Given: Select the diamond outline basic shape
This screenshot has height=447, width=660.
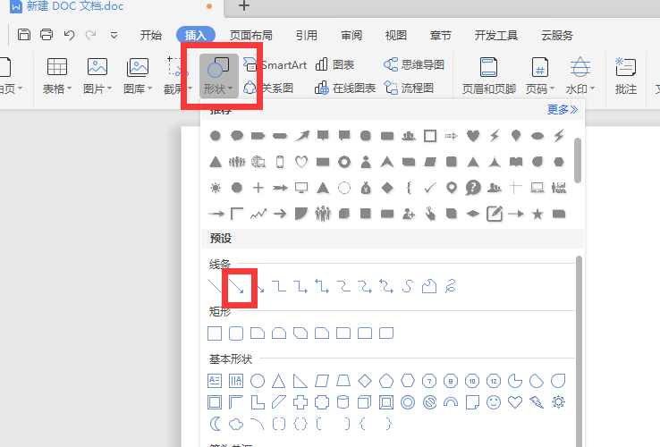Looking at the screenshot, I should point(365,381).
